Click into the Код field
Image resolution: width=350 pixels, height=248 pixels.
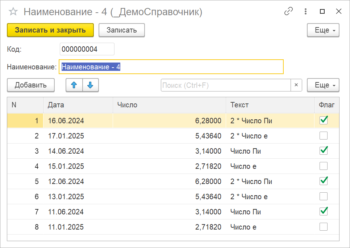point(87,49)
